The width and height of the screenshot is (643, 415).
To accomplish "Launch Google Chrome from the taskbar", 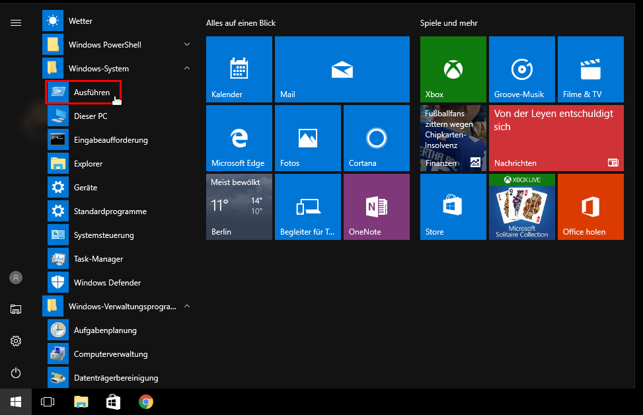I will click(x=146, y=402).
